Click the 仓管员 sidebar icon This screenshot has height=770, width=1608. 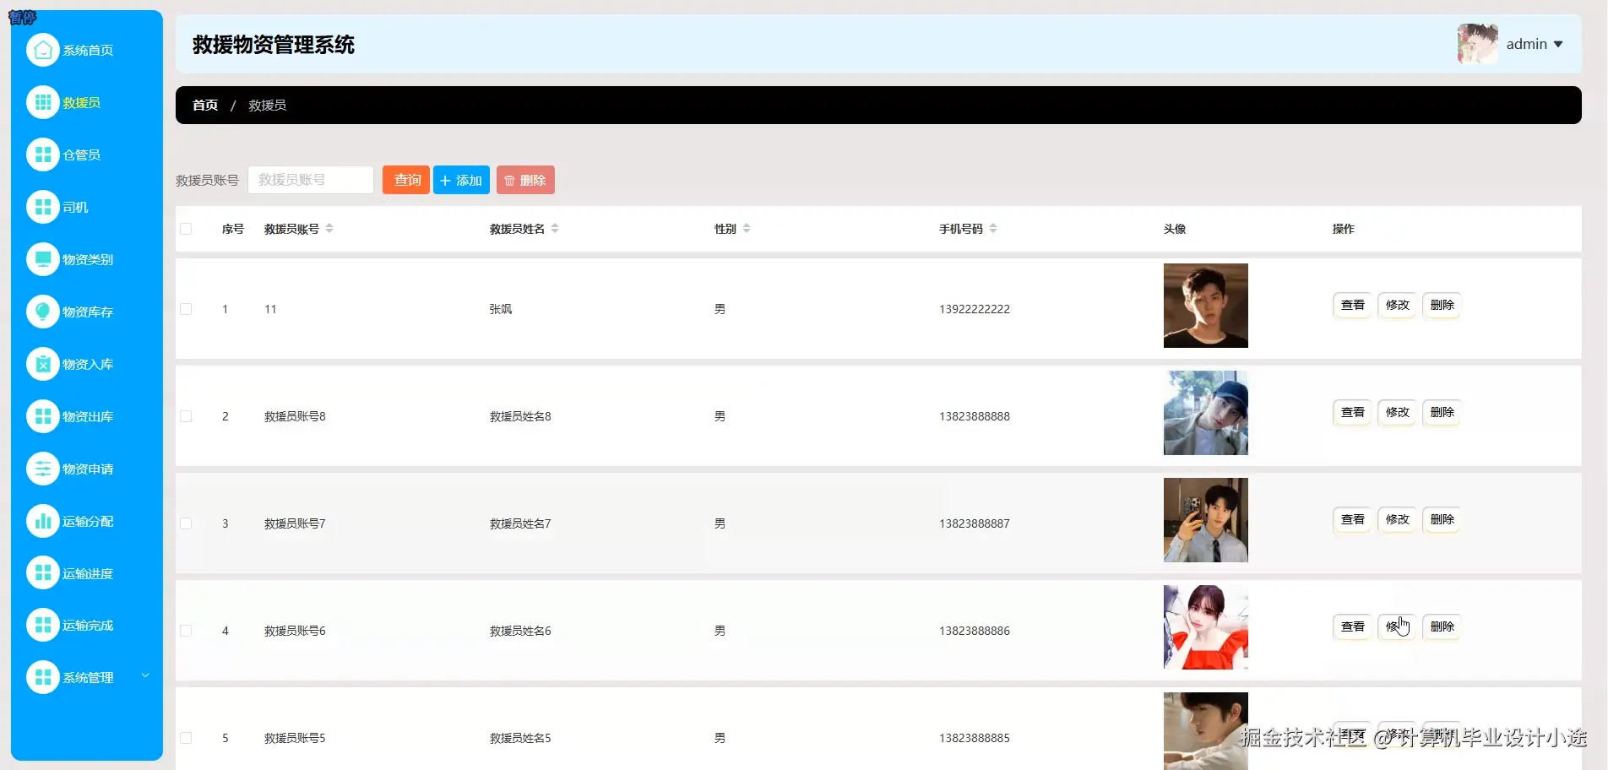tap(43, 155)
